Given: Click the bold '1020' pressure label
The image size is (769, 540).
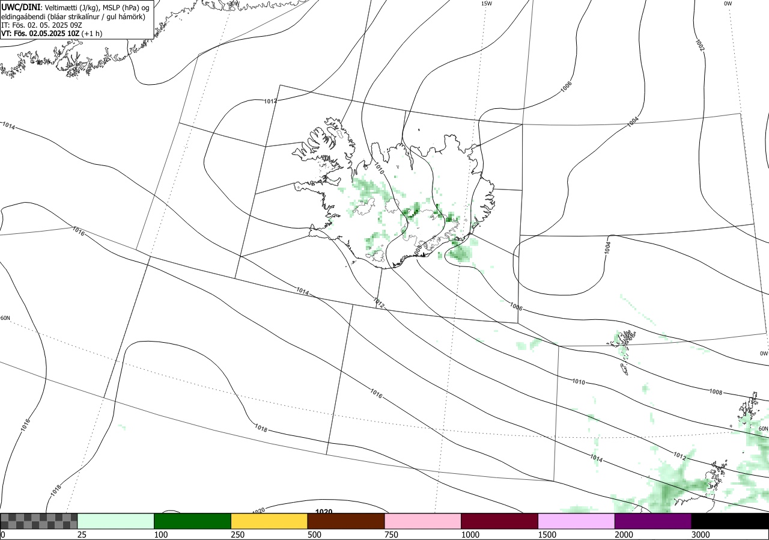Looking at the screenshot, I should point(324,512).
